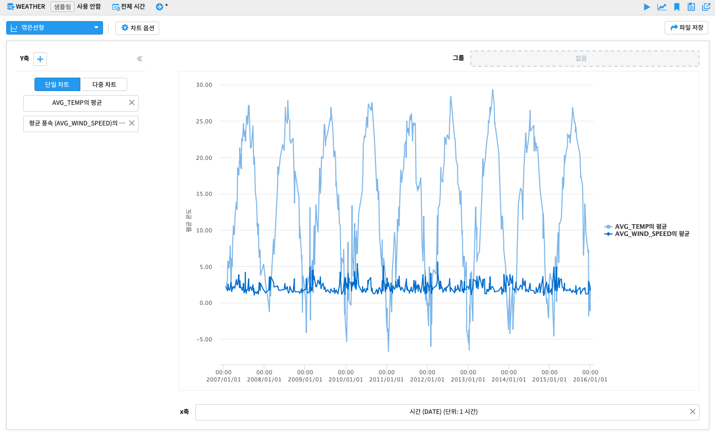Click the WEATHER database icon
Screen dimensions: 715x435
pos(10,7)
